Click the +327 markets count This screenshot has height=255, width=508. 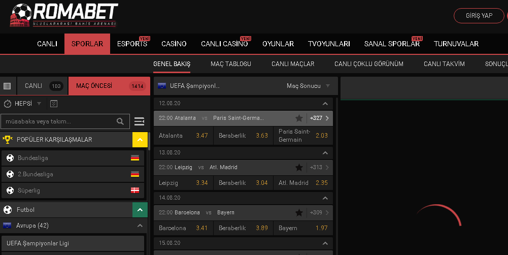[316, 118]
